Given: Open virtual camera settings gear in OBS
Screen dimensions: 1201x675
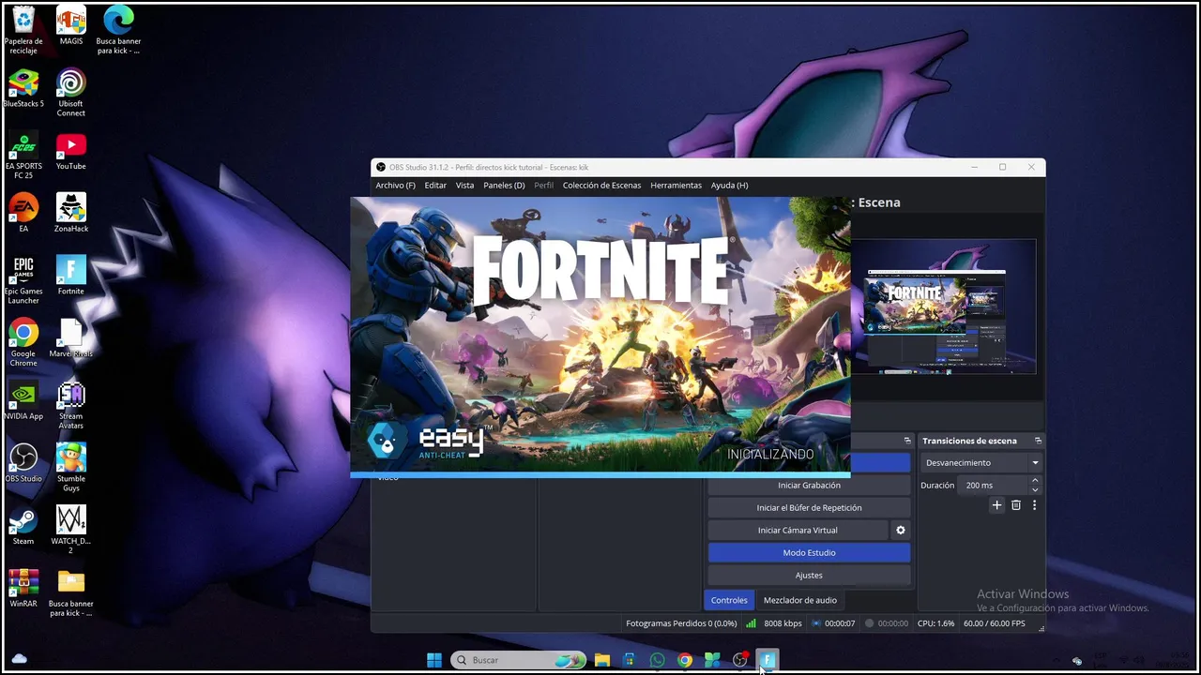Looking at the screenshot, I should tap(901, 530).
